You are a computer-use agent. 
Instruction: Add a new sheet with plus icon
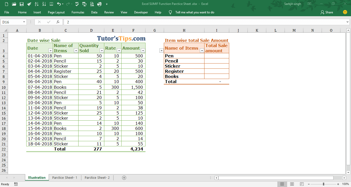point(124,178)
